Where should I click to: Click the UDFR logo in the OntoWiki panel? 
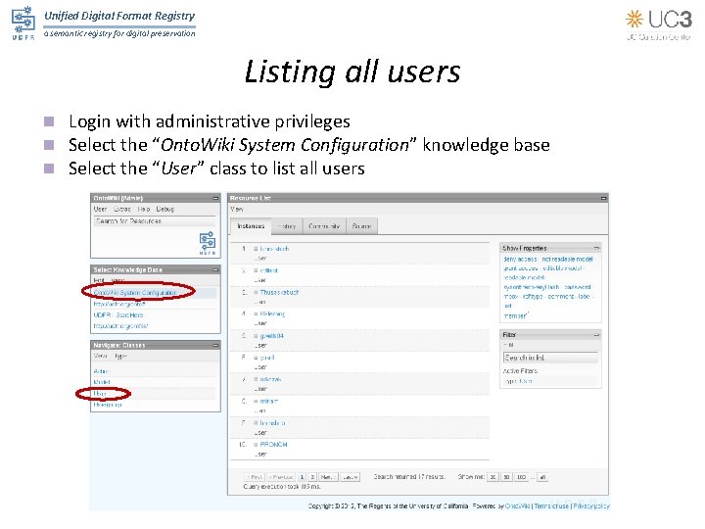click(x=208, y=243)
